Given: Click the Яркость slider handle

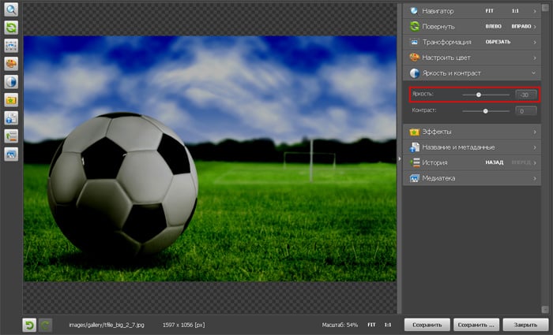Looking at the screenshot, I should pyautogui.click(x=479, y=95).
